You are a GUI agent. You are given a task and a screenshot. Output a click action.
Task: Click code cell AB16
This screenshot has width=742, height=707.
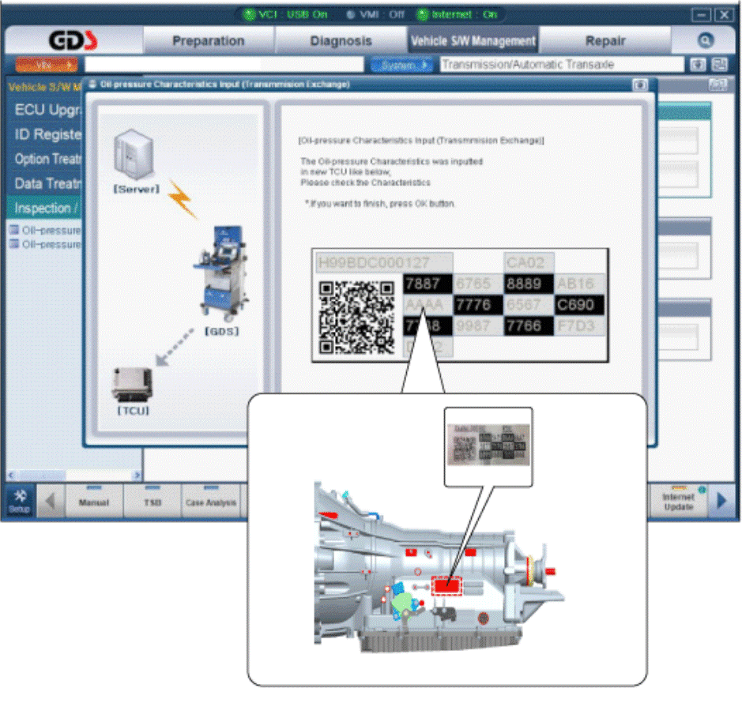pyautogui.click(x=579, y=284)
